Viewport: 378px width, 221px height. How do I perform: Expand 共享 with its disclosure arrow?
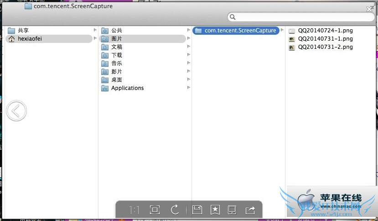coord(95,30)
